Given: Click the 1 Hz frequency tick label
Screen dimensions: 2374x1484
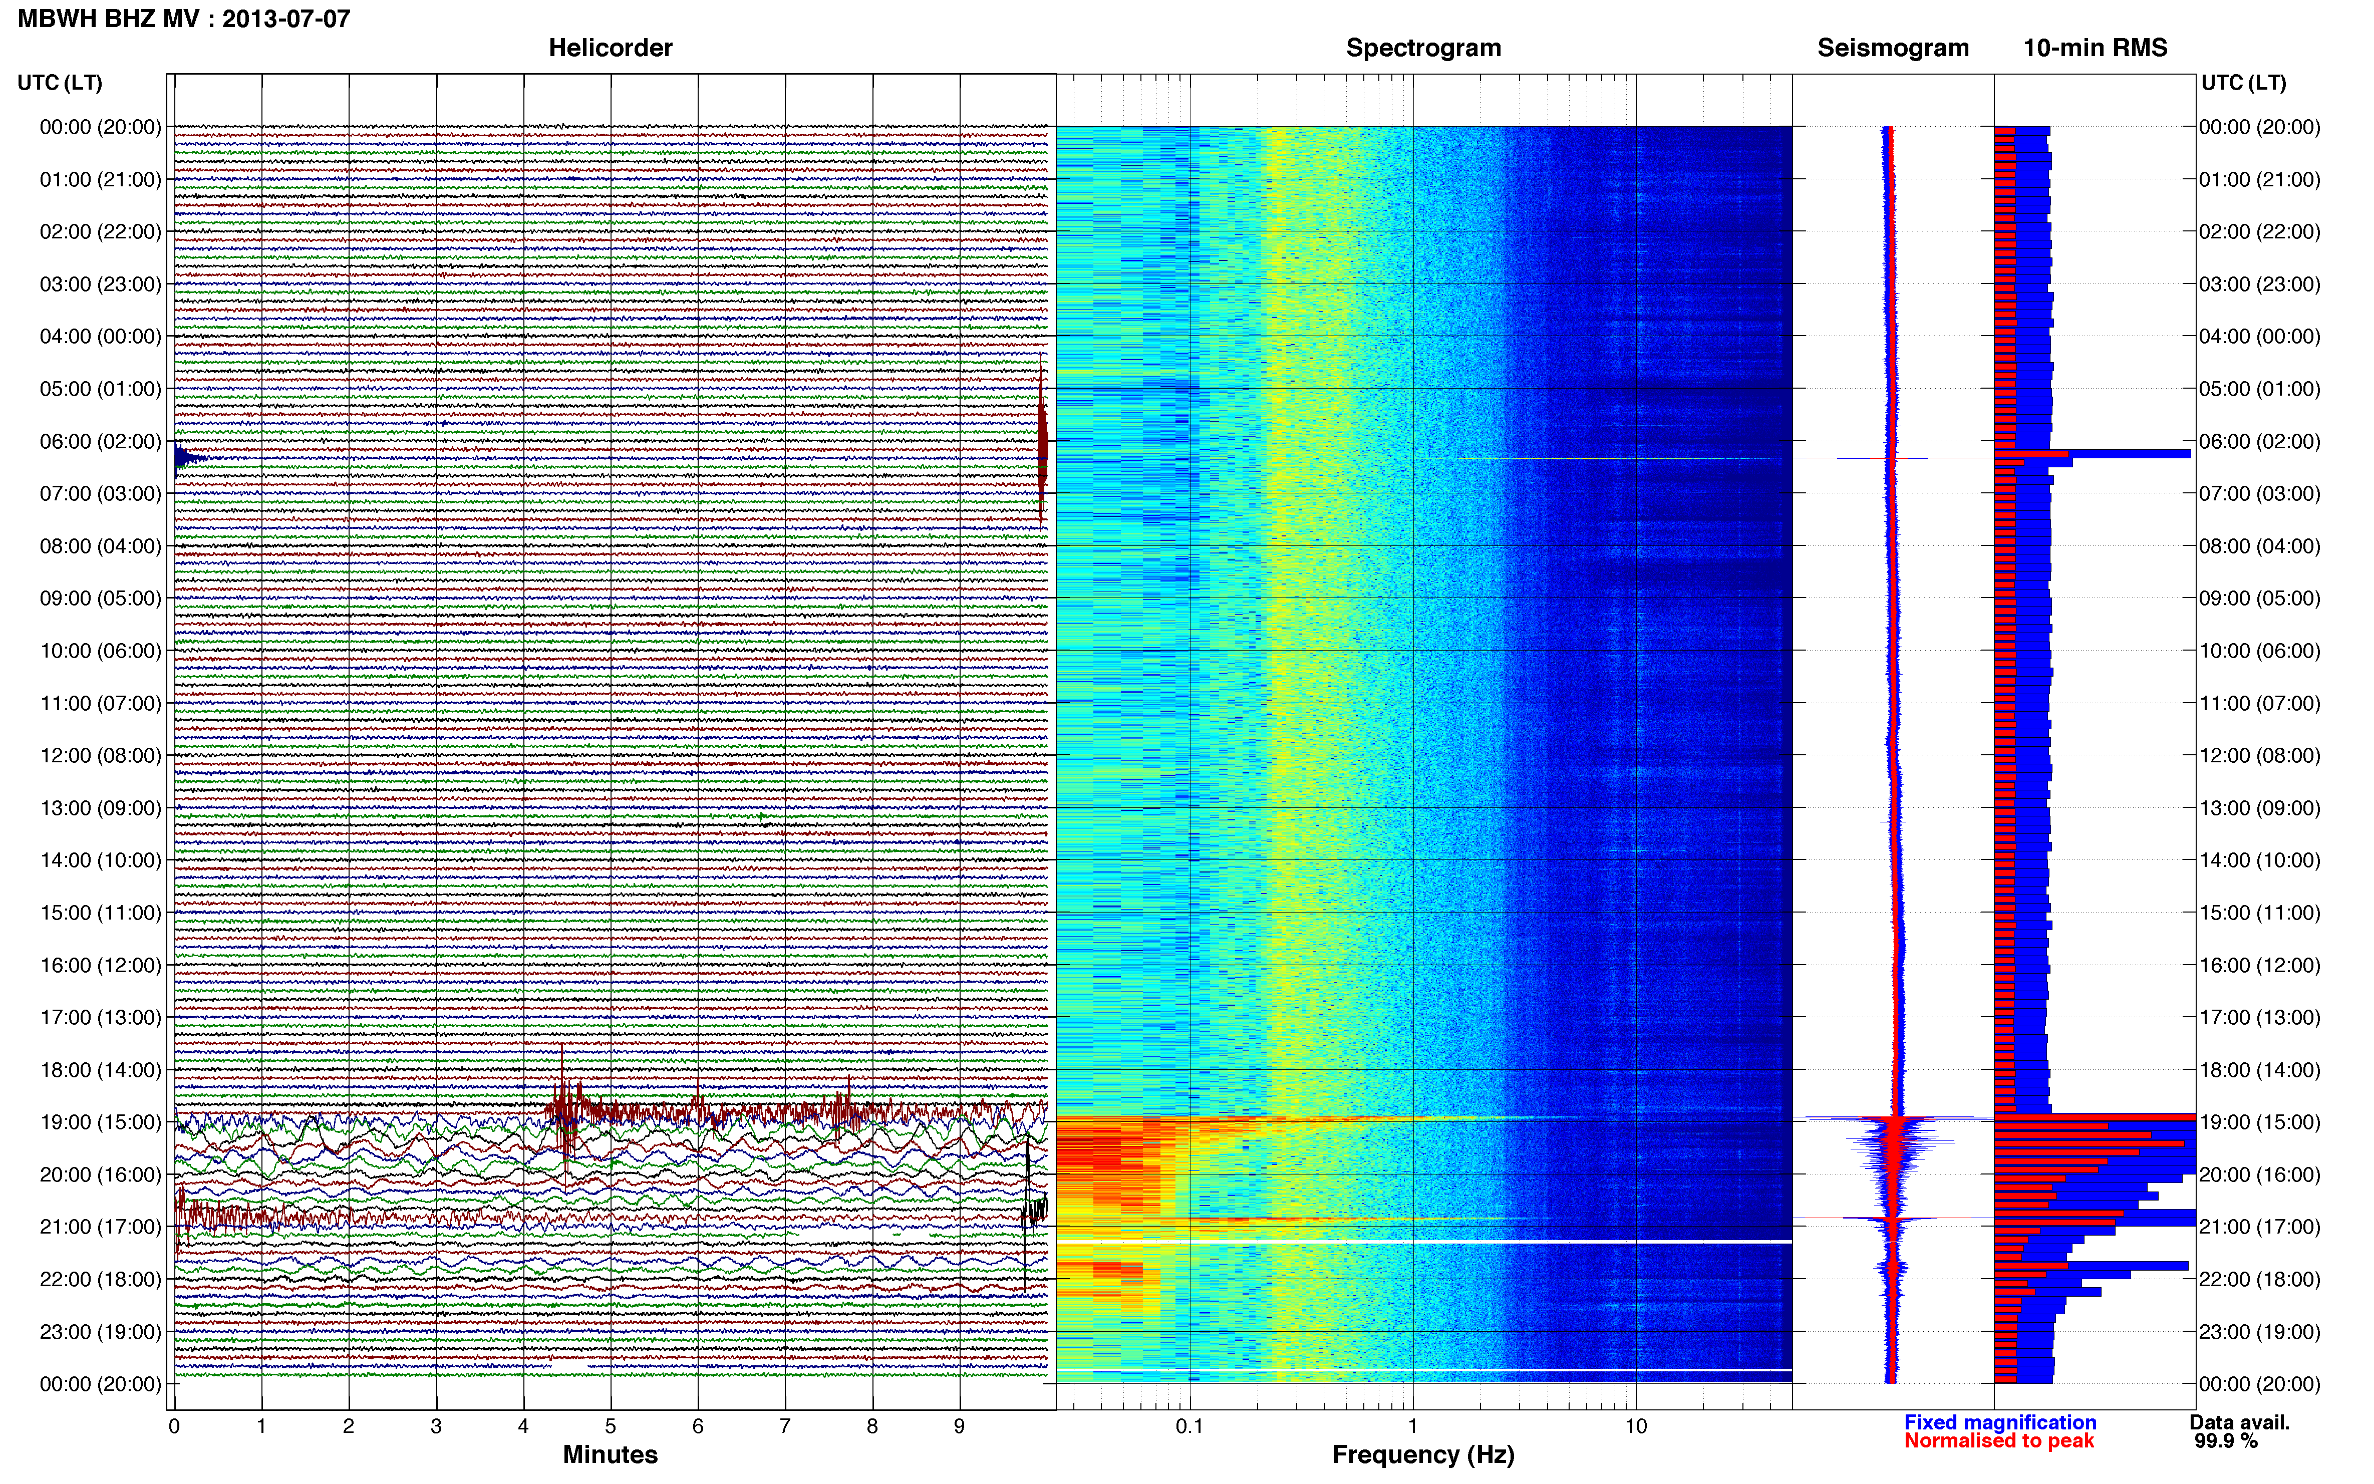Looking at the screenshot, I should [1412, 1427].
